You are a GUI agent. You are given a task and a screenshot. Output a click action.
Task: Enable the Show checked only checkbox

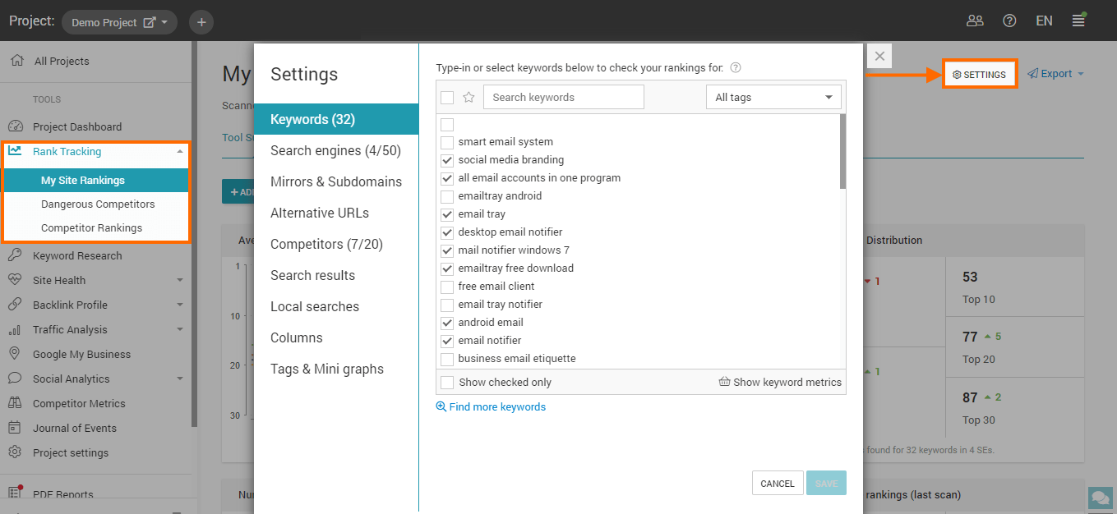tap(447, 382)
